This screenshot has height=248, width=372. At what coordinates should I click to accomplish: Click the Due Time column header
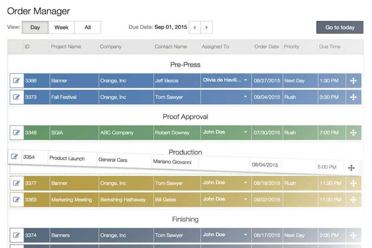coord(329,46)
